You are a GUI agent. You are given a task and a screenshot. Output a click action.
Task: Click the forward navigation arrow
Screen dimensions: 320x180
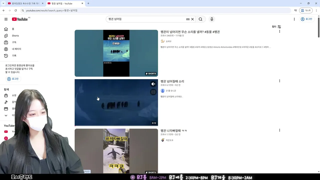point(9,10)
